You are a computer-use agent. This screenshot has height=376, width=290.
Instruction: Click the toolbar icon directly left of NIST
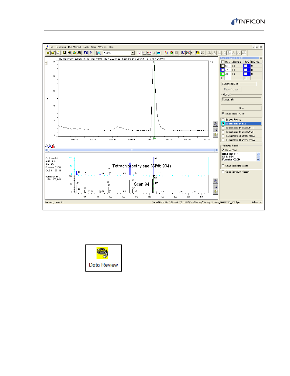click(x=188, y=53)
